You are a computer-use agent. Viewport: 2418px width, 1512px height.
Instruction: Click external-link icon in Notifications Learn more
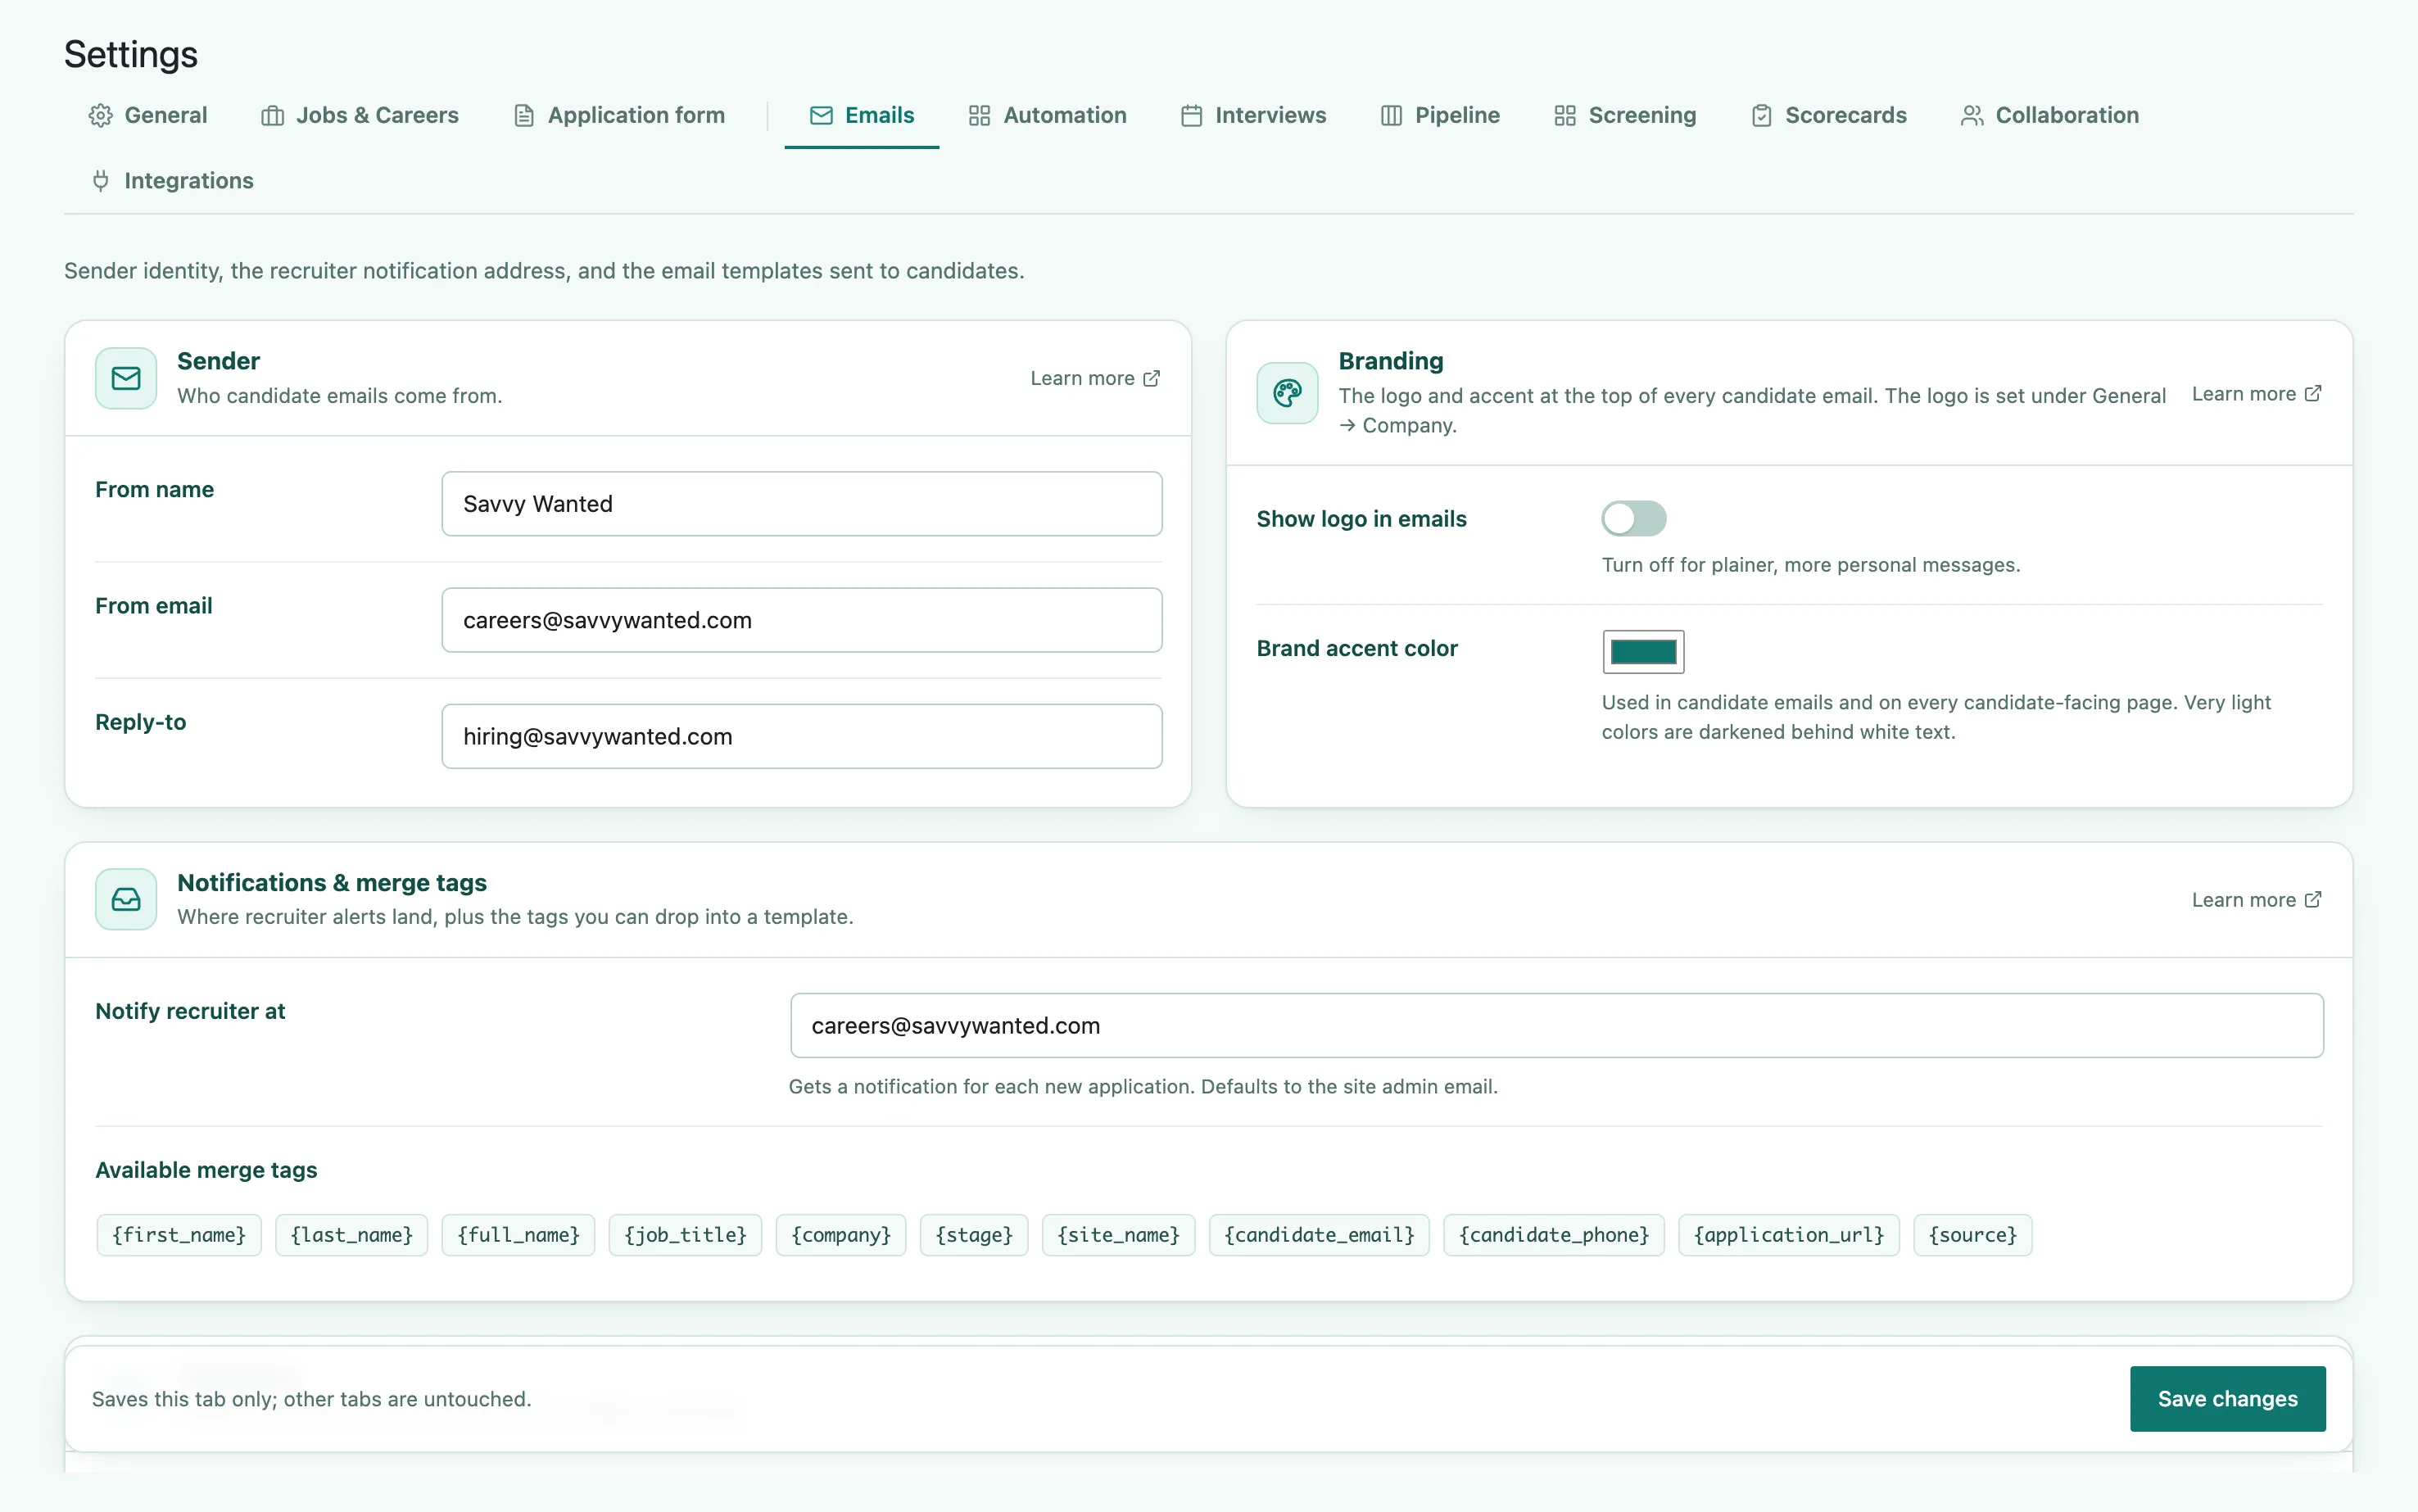pyautogui.click(x=2313, y=900)
